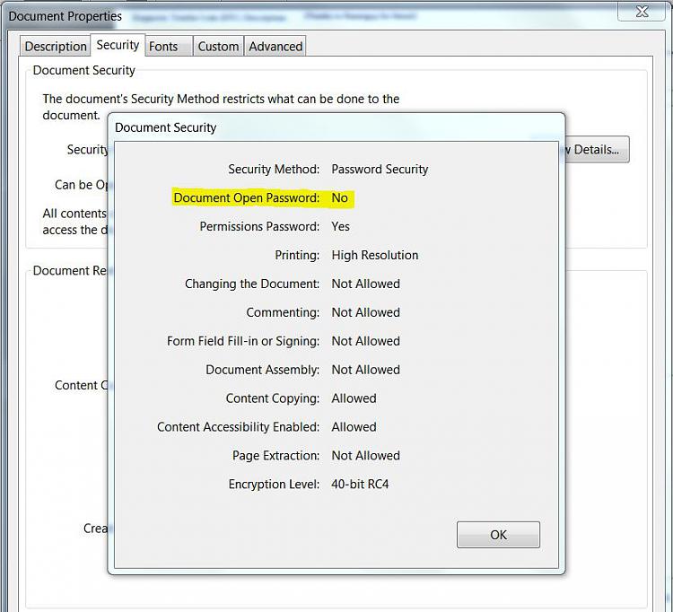Screen dimensions: 673x612
Task: Click OK in Document Security dialog
Action: pyautogui.click(x=498, y=534)
